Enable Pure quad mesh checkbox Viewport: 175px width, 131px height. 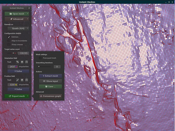click(40, 58)
